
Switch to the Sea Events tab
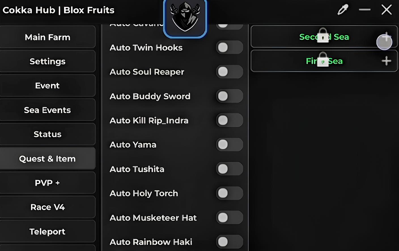point(47,110)
